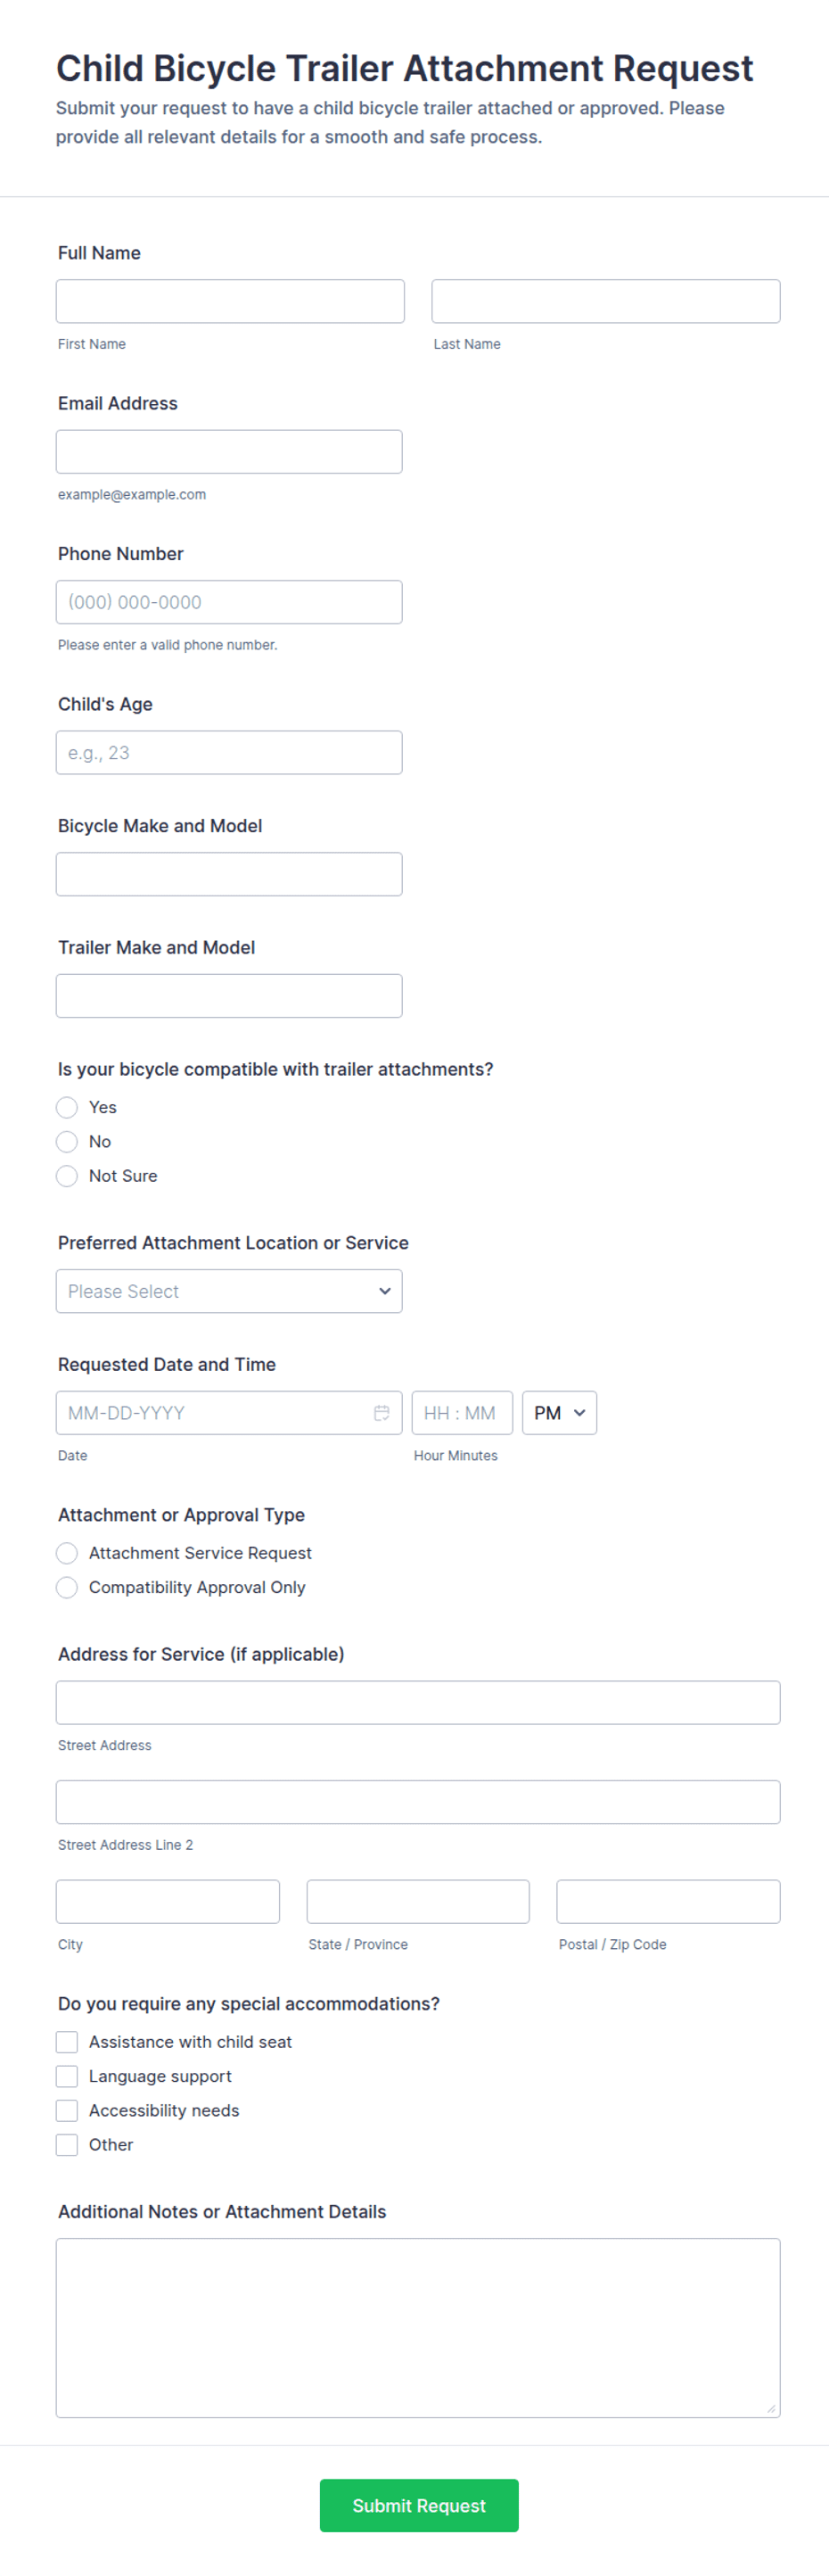Focus the First Name field
Image resolution: width=829 pixels, height=2576 pixels.
(x=230, y=301)
